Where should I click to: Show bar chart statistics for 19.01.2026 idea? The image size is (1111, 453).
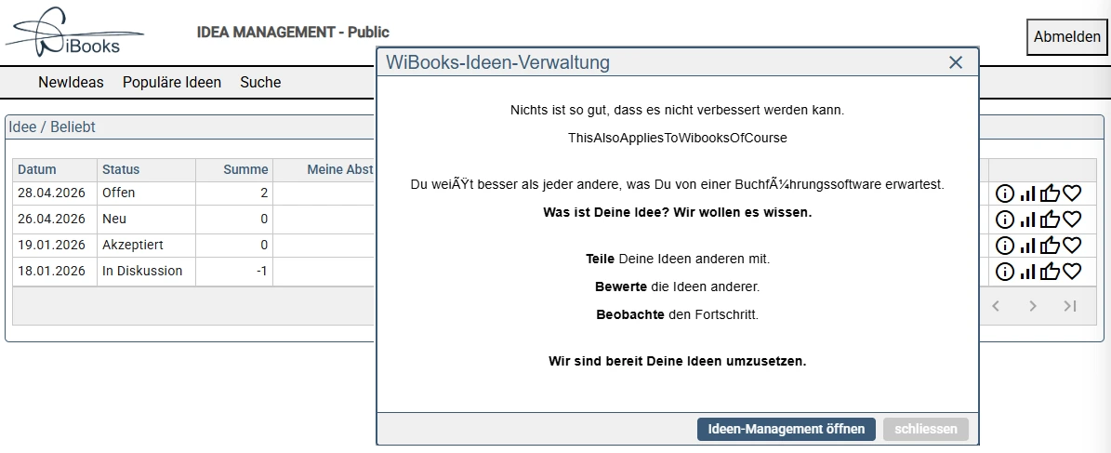[x=1027, y=246]
